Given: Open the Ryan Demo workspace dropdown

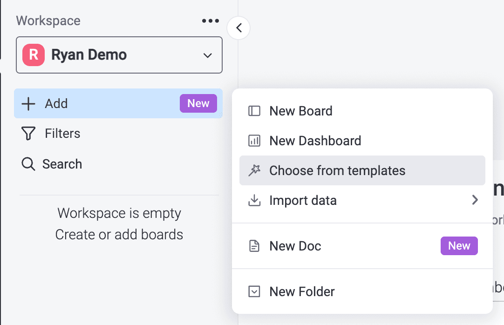Looking at the screenshot, I should point(208,55).
